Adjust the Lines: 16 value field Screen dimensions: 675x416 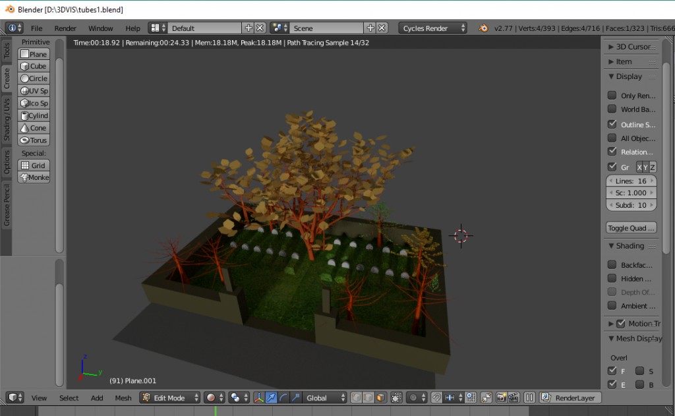coord(631,180)
